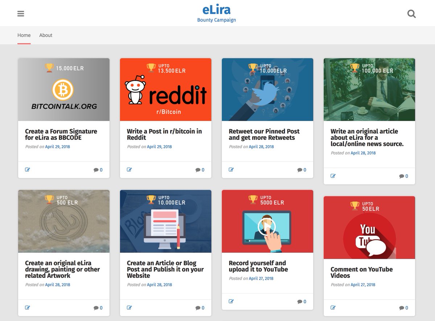Image resolution: width=435 pixels, height=321 pixels.
Task: Open 'Write an original article about eLira' post
Action: [x=367, y=137]
